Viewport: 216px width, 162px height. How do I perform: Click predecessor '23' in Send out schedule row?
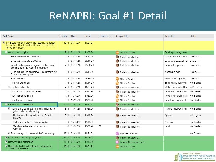point(100,126)
